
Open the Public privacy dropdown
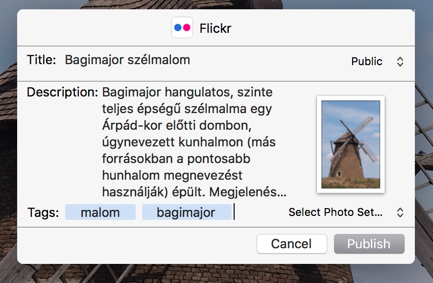click(x=377, y=62)
